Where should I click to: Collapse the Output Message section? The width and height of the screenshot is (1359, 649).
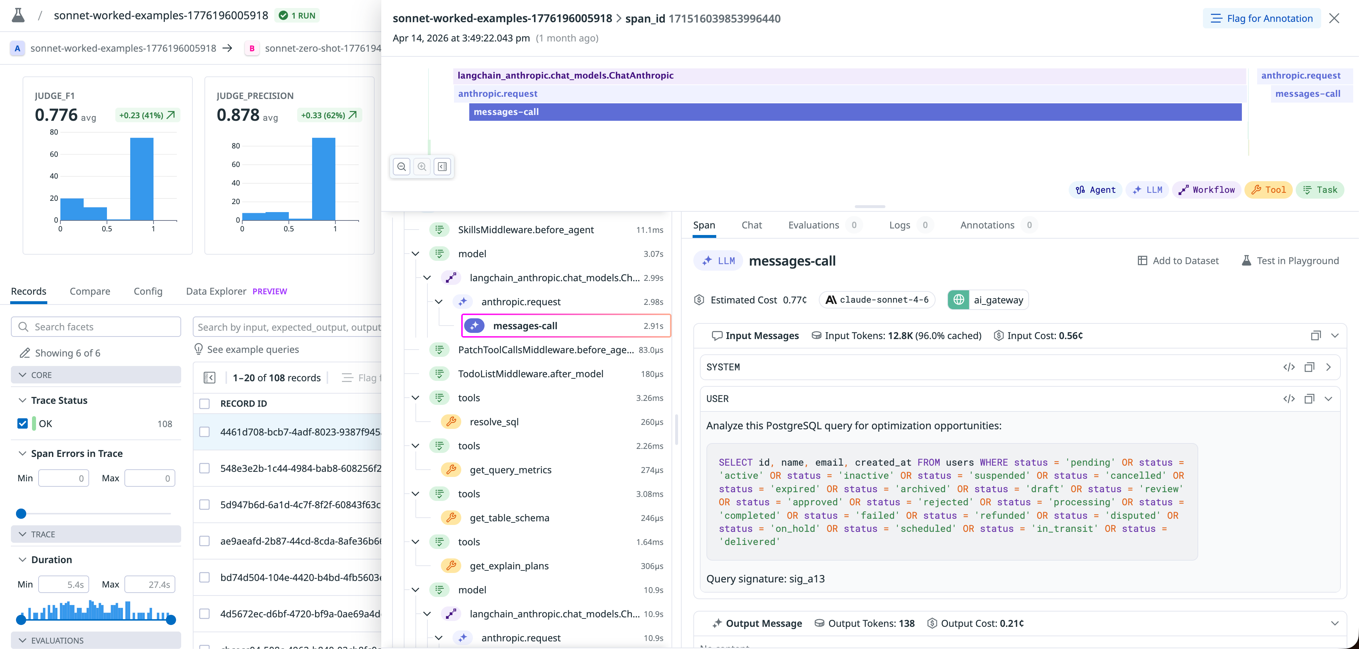point(1335,624)
